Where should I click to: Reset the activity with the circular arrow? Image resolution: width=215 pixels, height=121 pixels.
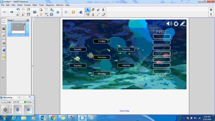176,24
